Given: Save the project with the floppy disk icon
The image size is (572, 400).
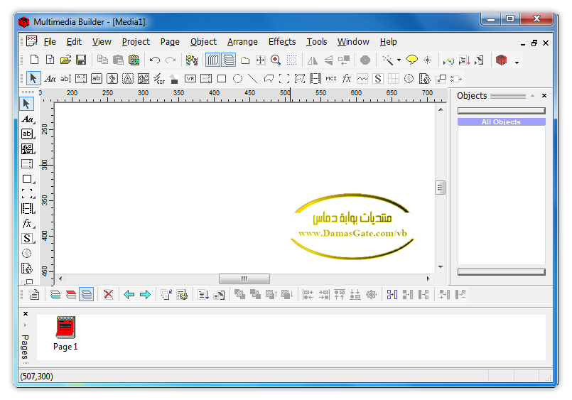Looking at the screenshot, I should pos(81,60).
